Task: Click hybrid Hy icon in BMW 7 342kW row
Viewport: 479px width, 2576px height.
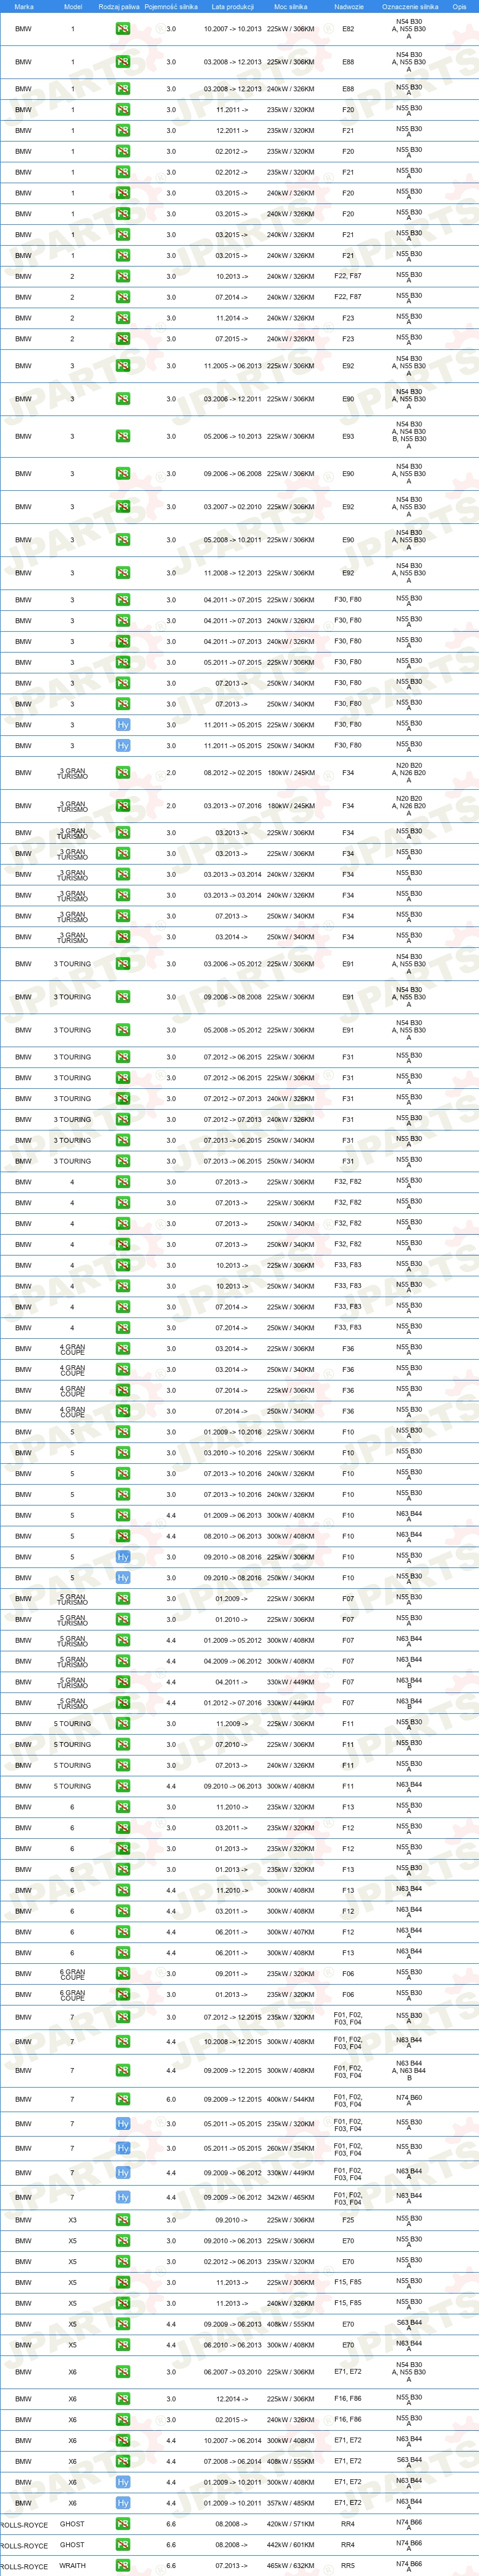Action: point(122,2198)
